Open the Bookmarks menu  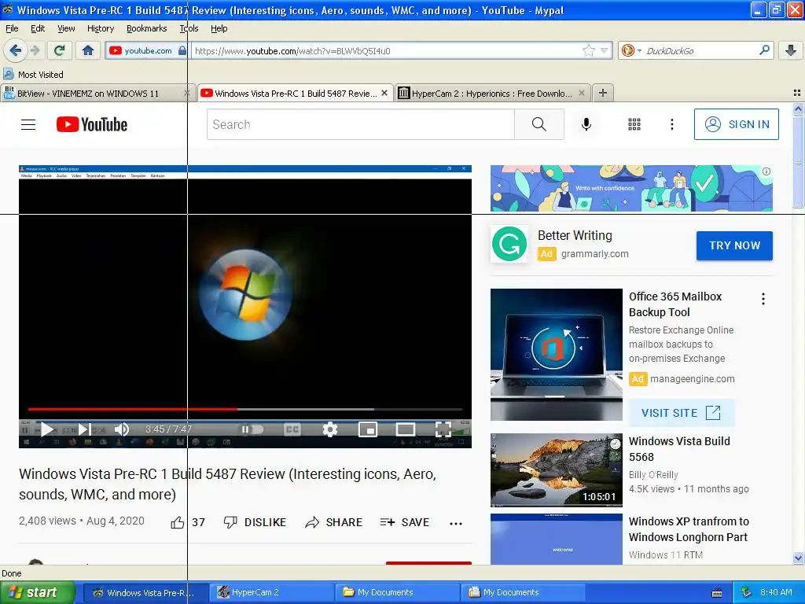(146, 28)
